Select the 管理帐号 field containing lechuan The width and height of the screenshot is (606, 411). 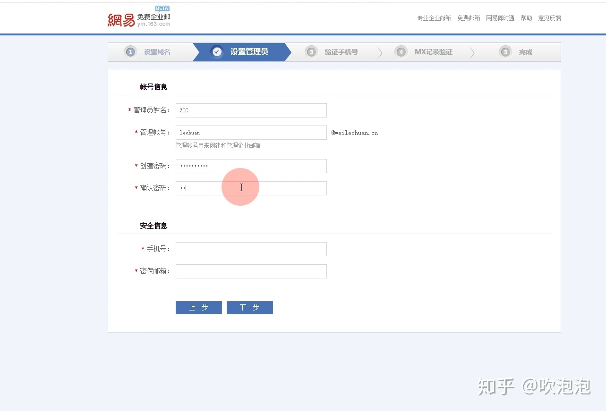click(x=250, y=133)
